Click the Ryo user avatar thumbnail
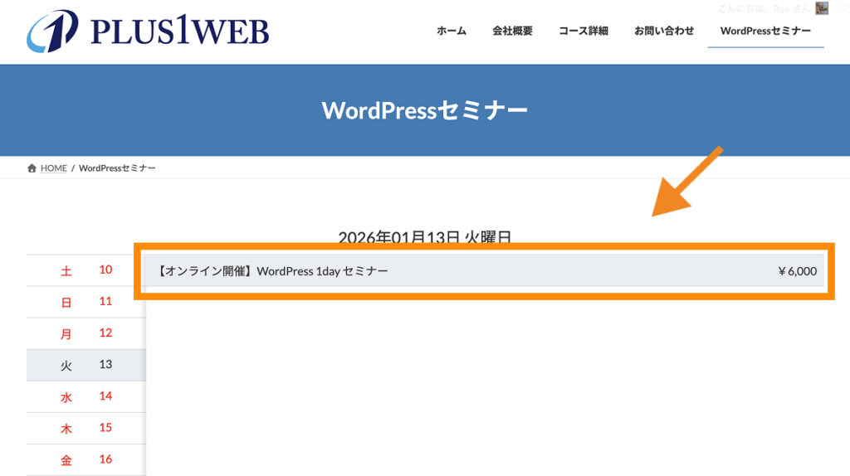Screen dimensions: 850x476 coord(822,8)
